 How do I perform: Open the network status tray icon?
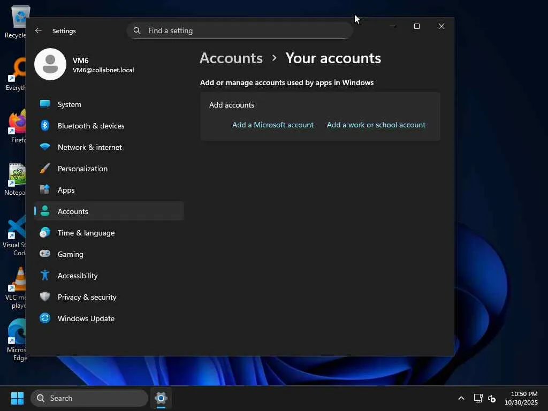click(478, 398)
